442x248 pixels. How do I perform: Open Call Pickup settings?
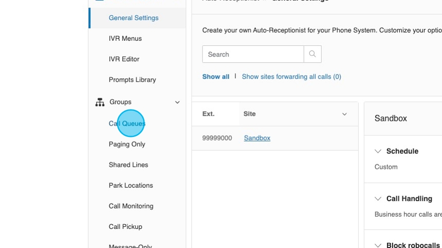point(125,226)
